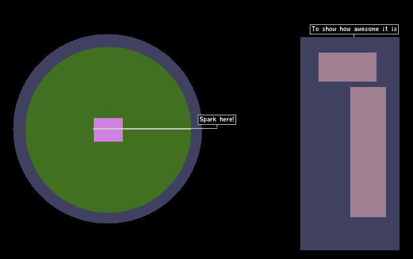Click the "Spark here!" sign label
The height and width of the screenshot is (259, 413).
click(x=217, y=119)
